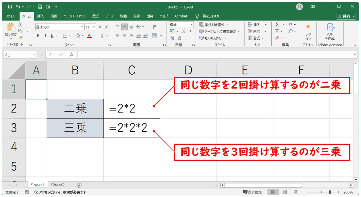
Task: Click 表示設定 in the status bar
Action: [252, 192]
